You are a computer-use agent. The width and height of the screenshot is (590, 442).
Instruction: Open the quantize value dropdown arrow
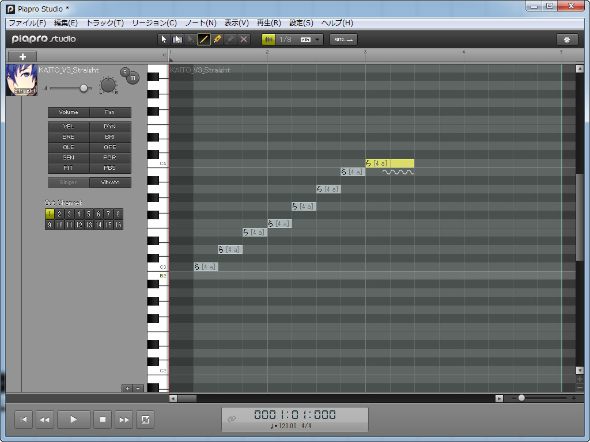[317, 40]
